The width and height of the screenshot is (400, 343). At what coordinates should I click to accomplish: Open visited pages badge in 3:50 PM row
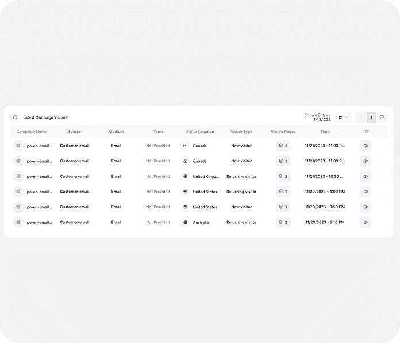[283, 207]
